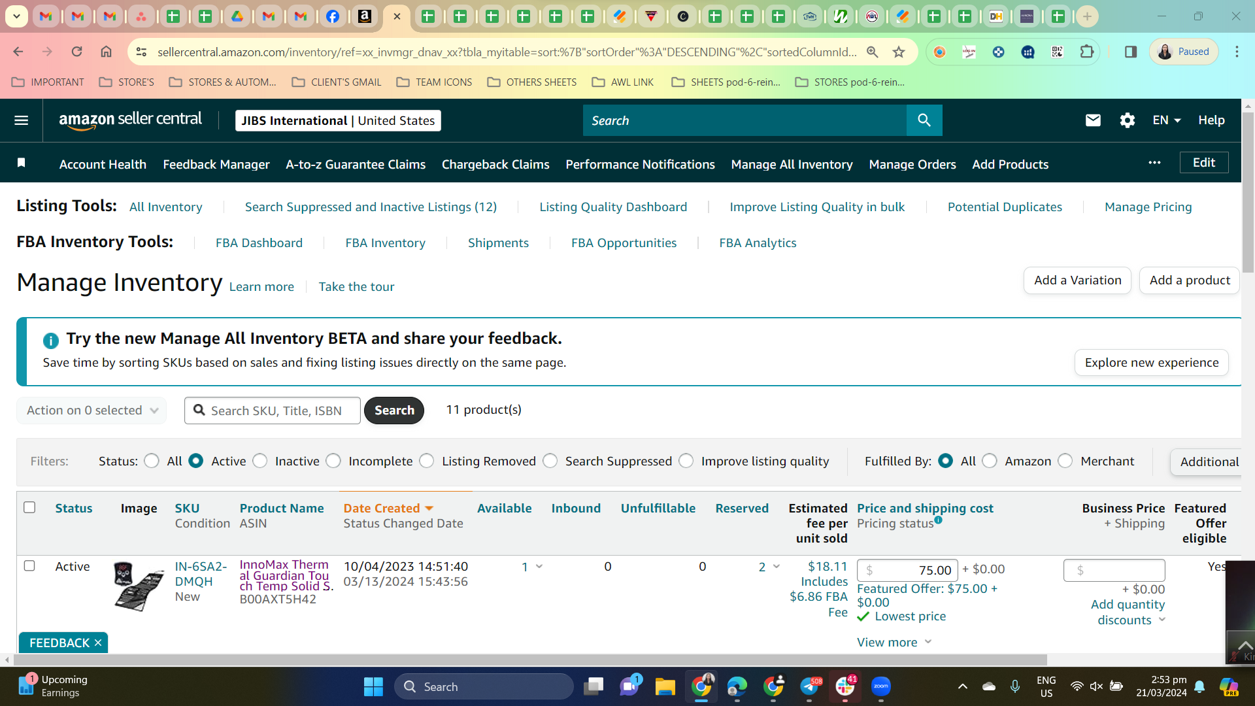Bookmark this page with the star icon
The width and height of the screenshot is (1255, 706).
tap(899, 52)
